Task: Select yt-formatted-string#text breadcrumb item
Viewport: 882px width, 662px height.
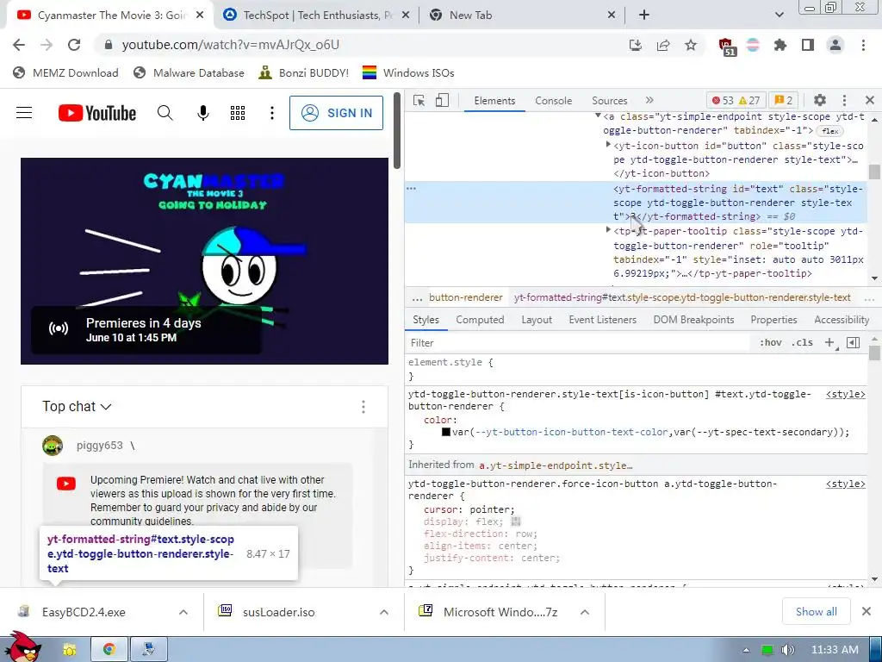Action: pos(682,297)
